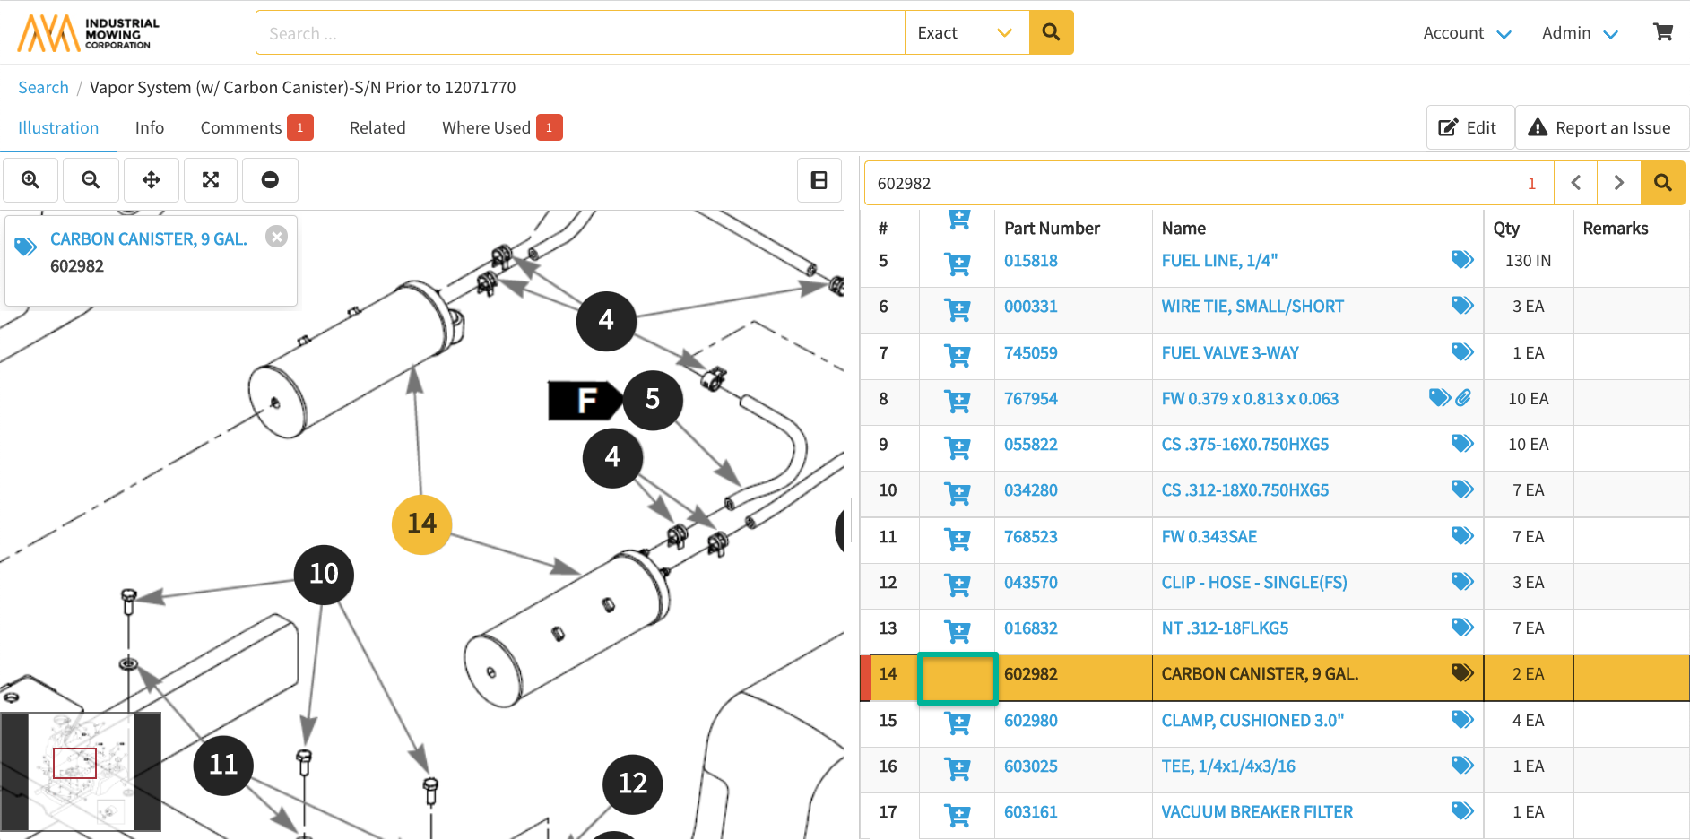Image resolution: width=1690 pixels, height=840 pixels.
Task: Add FUEL VALVE 3-WAY to cart
Action: pyautogui.click(x=957, y=354)
